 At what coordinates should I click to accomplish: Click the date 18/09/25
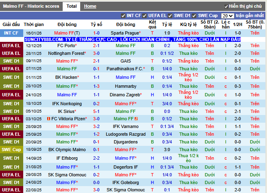34,150
